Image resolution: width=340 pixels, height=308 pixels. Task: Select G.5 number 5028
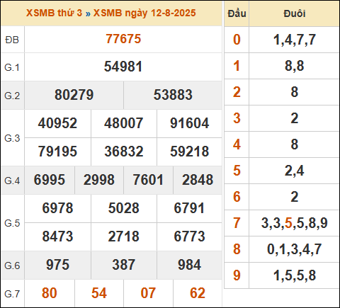point(124,208)
